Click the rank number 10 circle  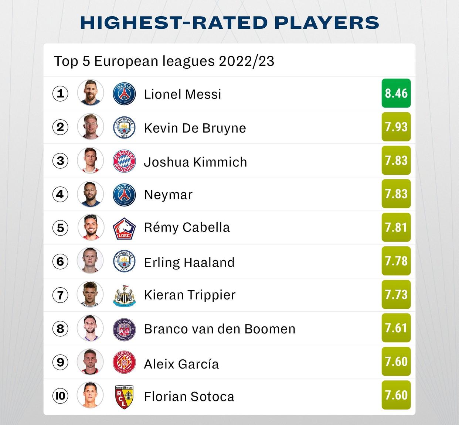60,396
